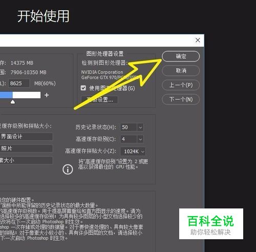The width and height of the screenshot is (256, 252).
Task: Select the 素大小 preset button
Action: (26, 160)
